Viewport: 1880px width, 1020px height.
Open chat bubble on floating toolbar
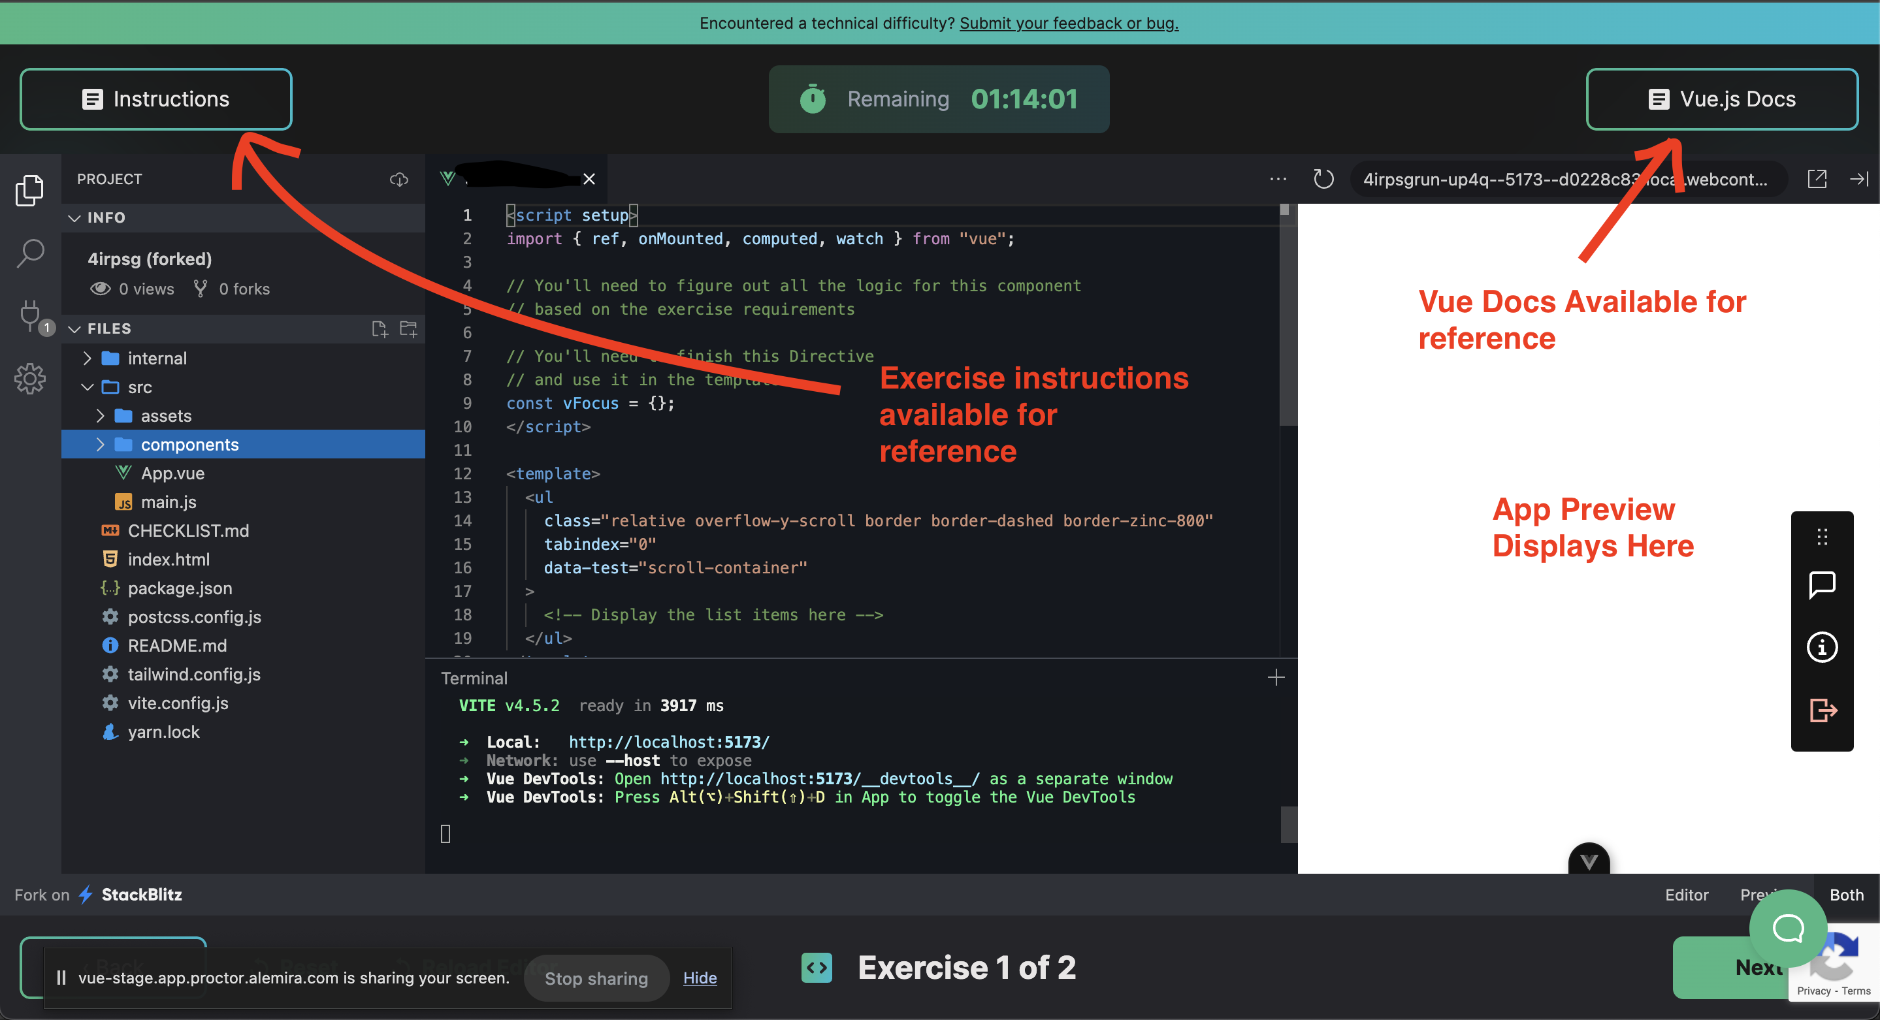coord(1823,584)
